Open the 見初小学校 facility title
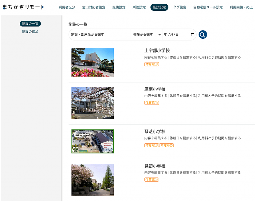This screenshot has width=256, height=202. (x=155, y=166)
